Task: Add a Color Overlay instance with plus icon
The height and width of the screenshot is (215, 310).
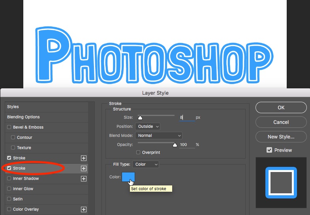Action: tap(84, 209)
